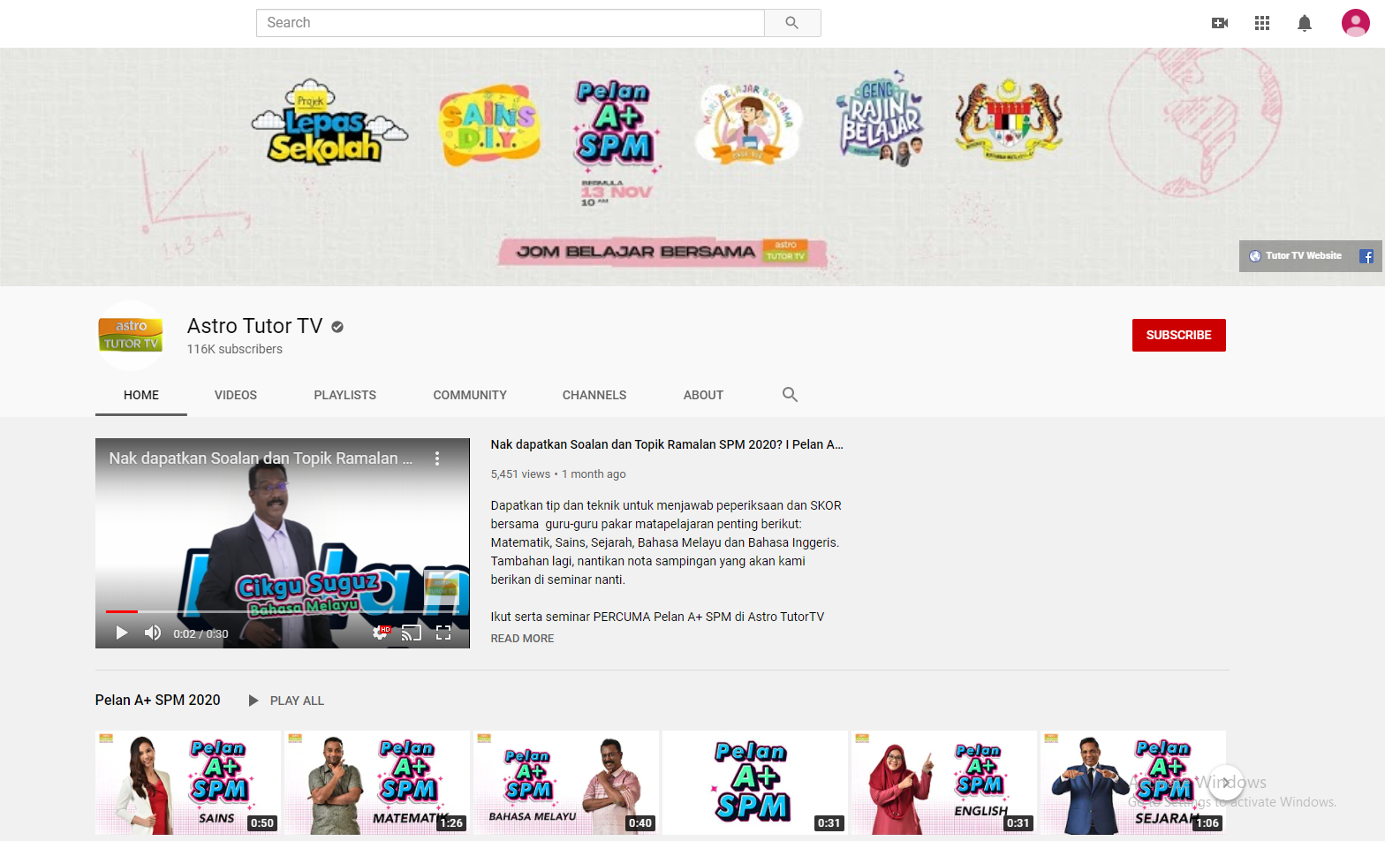Click Play All for the playlist
Viewport: 1385px width, 841px height.
tap(297, 701)
